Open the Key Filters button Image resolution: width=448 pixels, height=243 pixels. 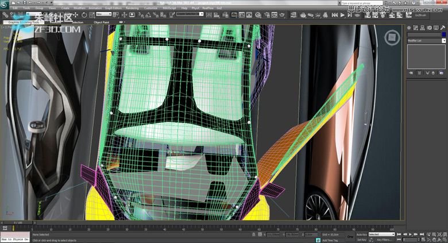point(384,240)
